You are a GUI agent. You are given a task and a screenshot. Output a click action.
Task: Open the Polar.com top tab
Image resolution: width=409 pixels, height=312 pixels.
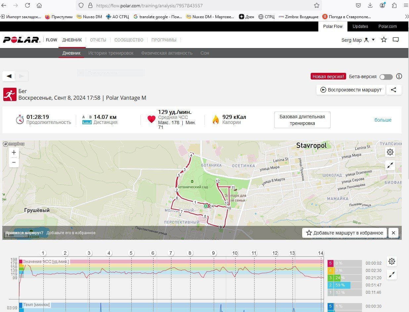(x=387, y=26)
